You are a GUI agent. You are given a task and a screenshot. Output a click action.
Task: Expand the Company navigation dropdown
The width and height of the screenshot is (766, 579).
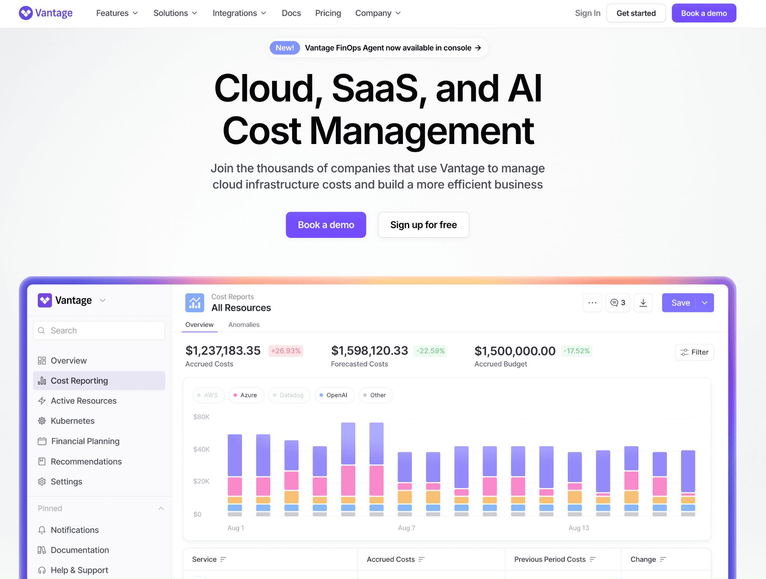[378, 13]
